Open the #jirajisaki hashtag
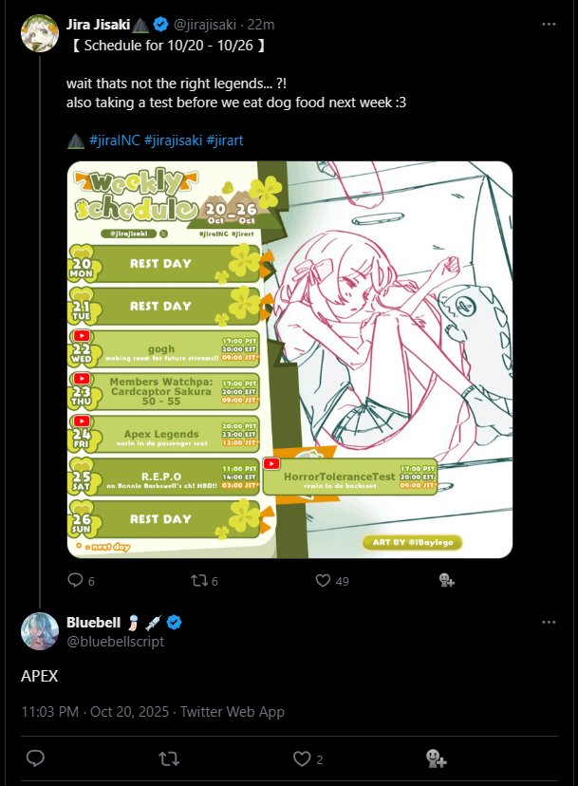Viewport: 578px width, 786px height. click(x=173, y=140)
